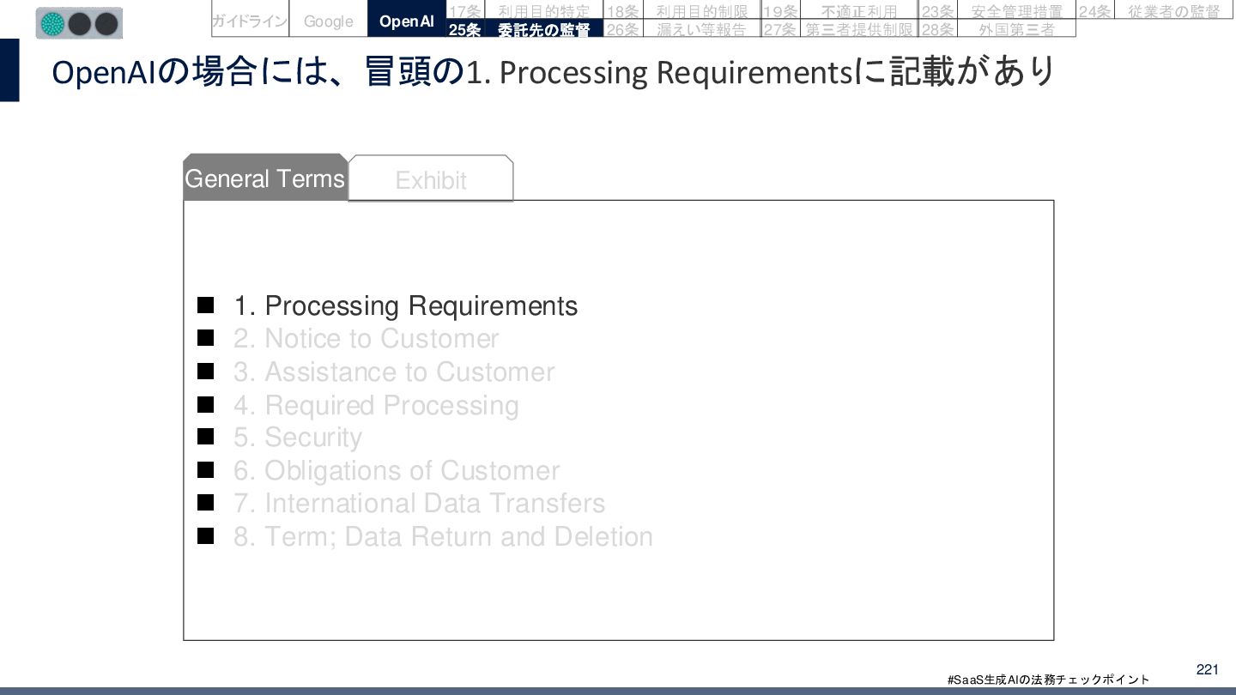Screen dimensions: 1236x695
Task: Go to 漏えい等報告 section
Action: coord(701,29)
